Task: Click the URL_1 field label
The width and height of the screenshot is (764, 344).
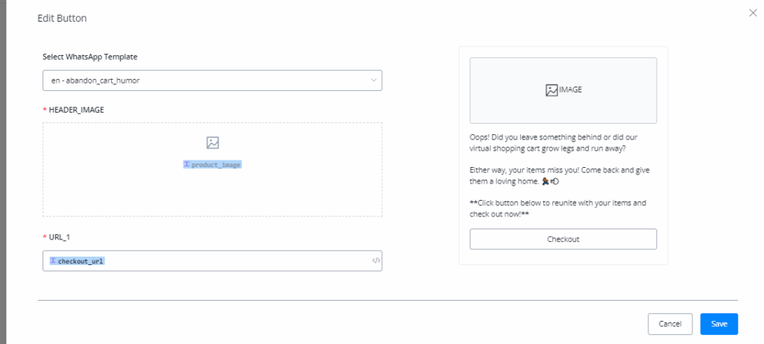Action: (61, 237)
